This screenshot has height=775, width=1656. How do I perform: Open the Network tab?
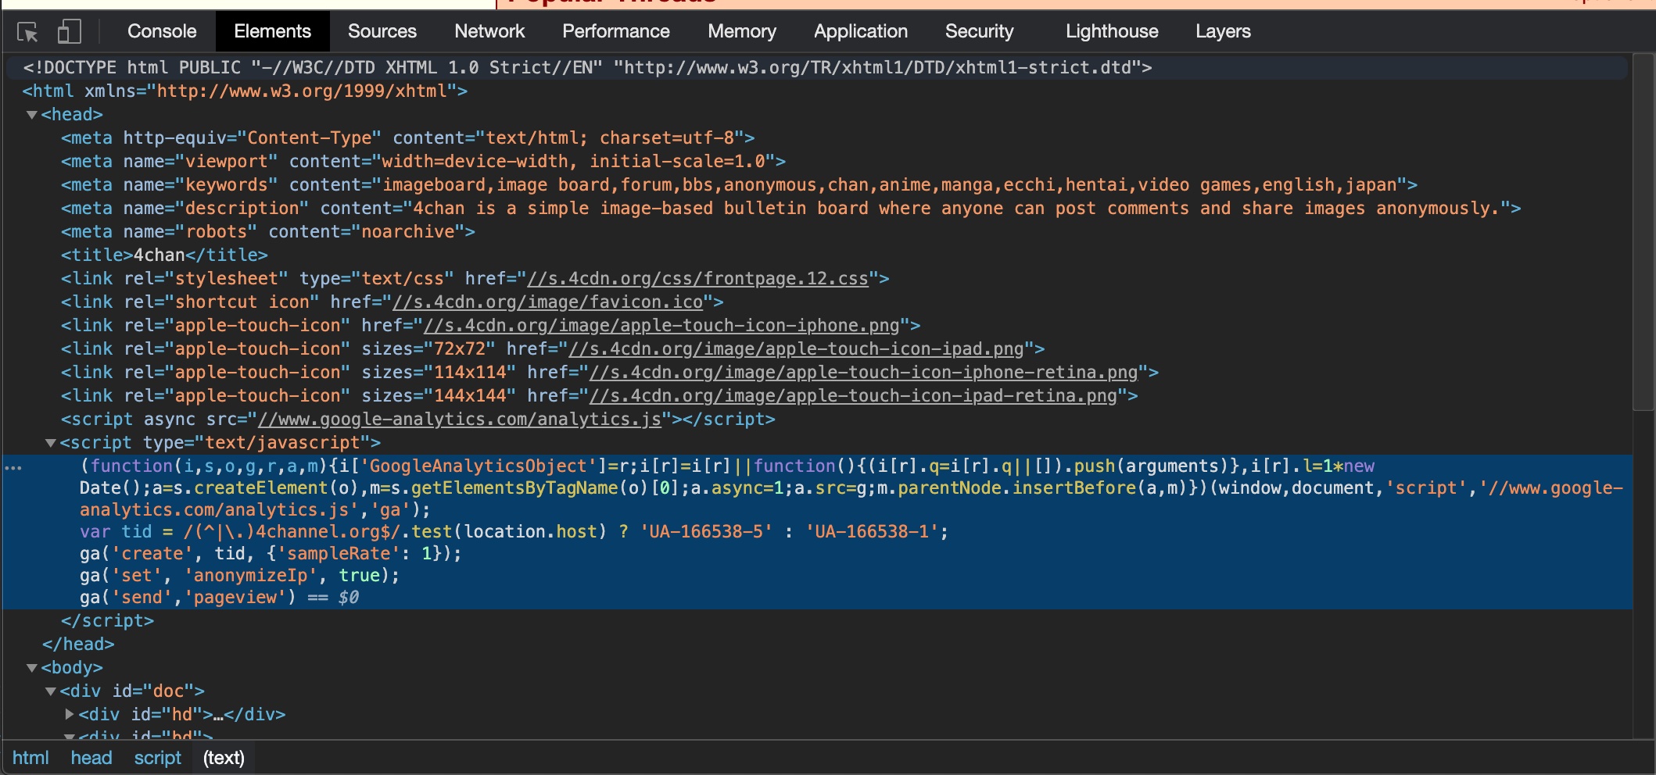coord(489,31)
